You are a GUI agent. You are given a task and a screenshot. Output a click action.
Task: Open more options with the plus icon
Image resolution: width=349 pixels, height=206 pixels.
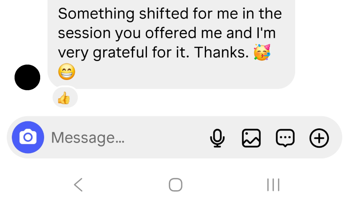[319, 138]
